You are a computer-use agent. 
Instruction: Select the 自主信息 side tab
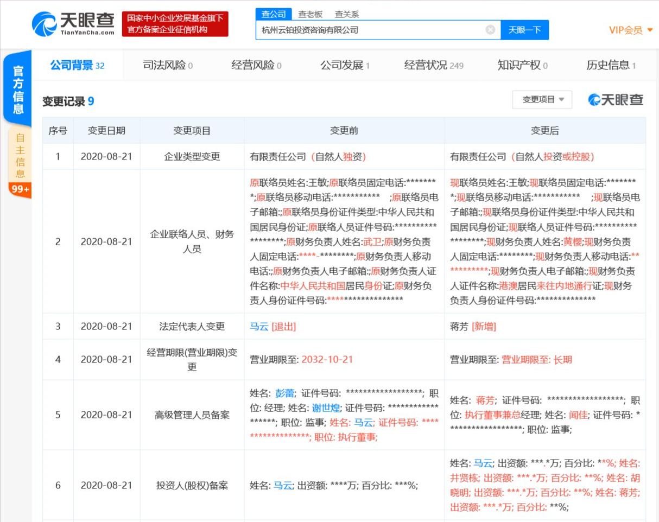[x=20, y=156]
